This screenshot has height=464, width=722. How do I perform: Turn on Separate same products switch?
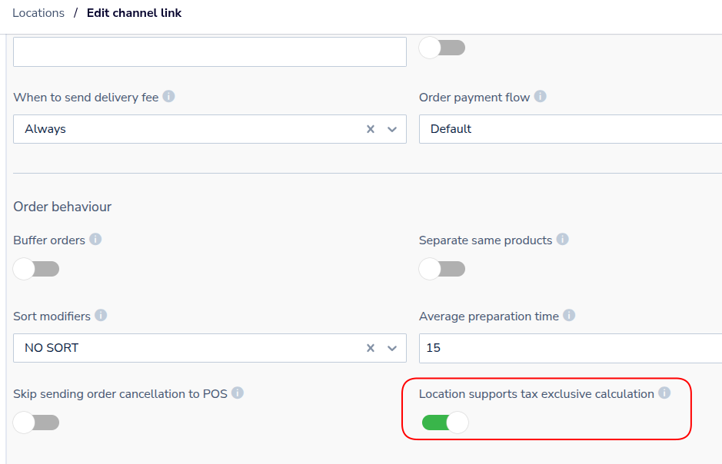click(442, 269)
